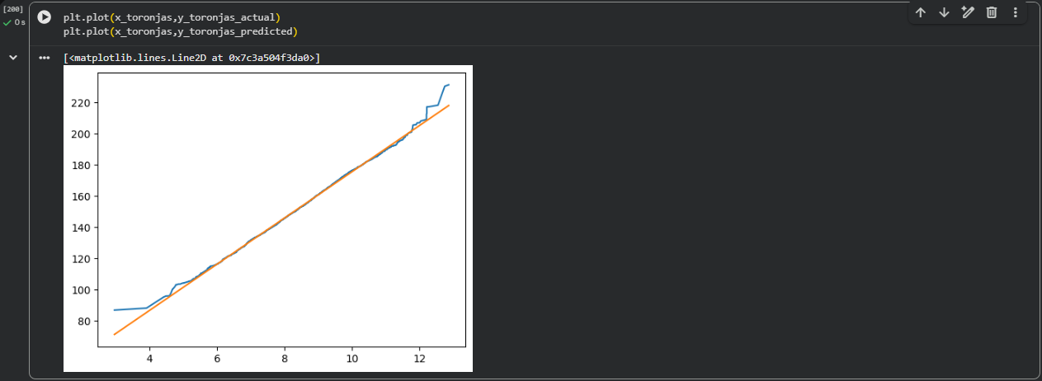Screen dimensions: 1042x381
Task: Open AI edit magic wand tool
Action: click(969, 12)
